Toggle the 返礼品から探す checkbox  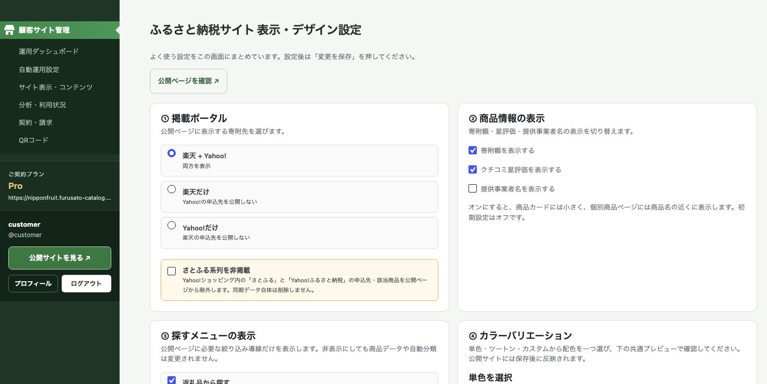pos(172,380)
